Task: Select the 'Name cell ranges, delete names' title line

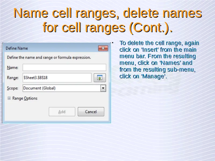Action: 107,13
